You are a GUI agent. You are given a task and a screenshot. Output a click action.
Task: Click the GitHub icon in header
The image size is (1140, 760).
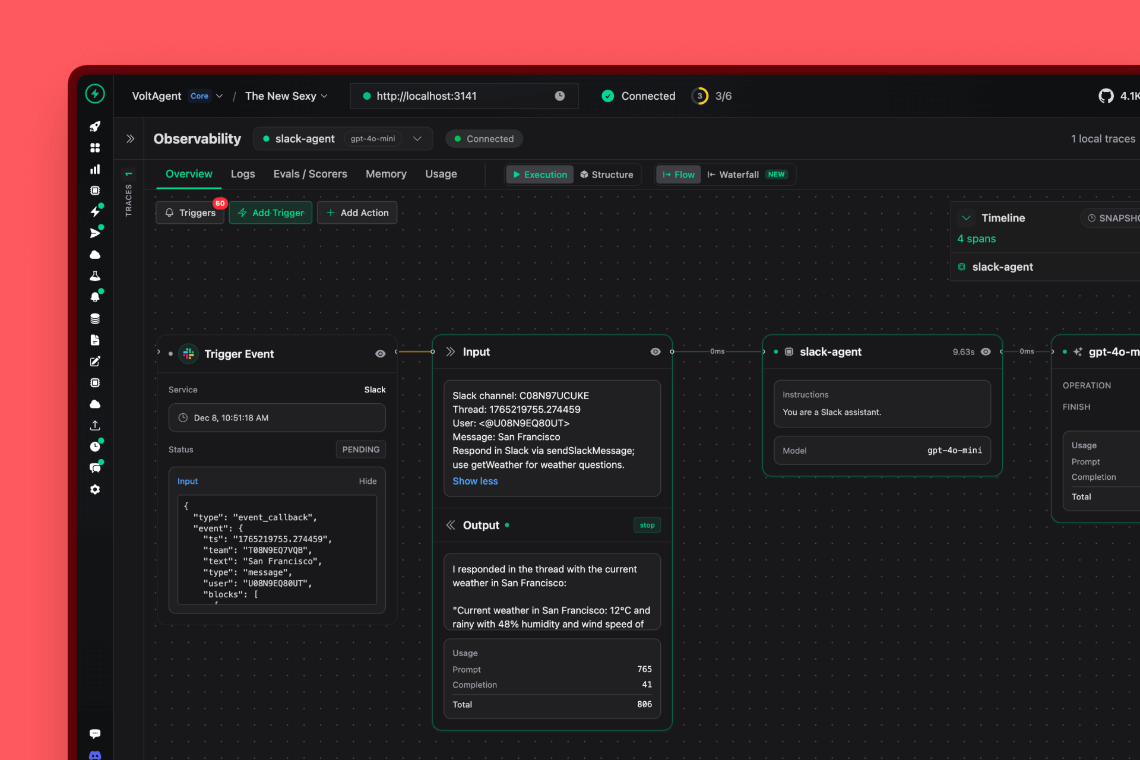click(x=1106, y=96)
